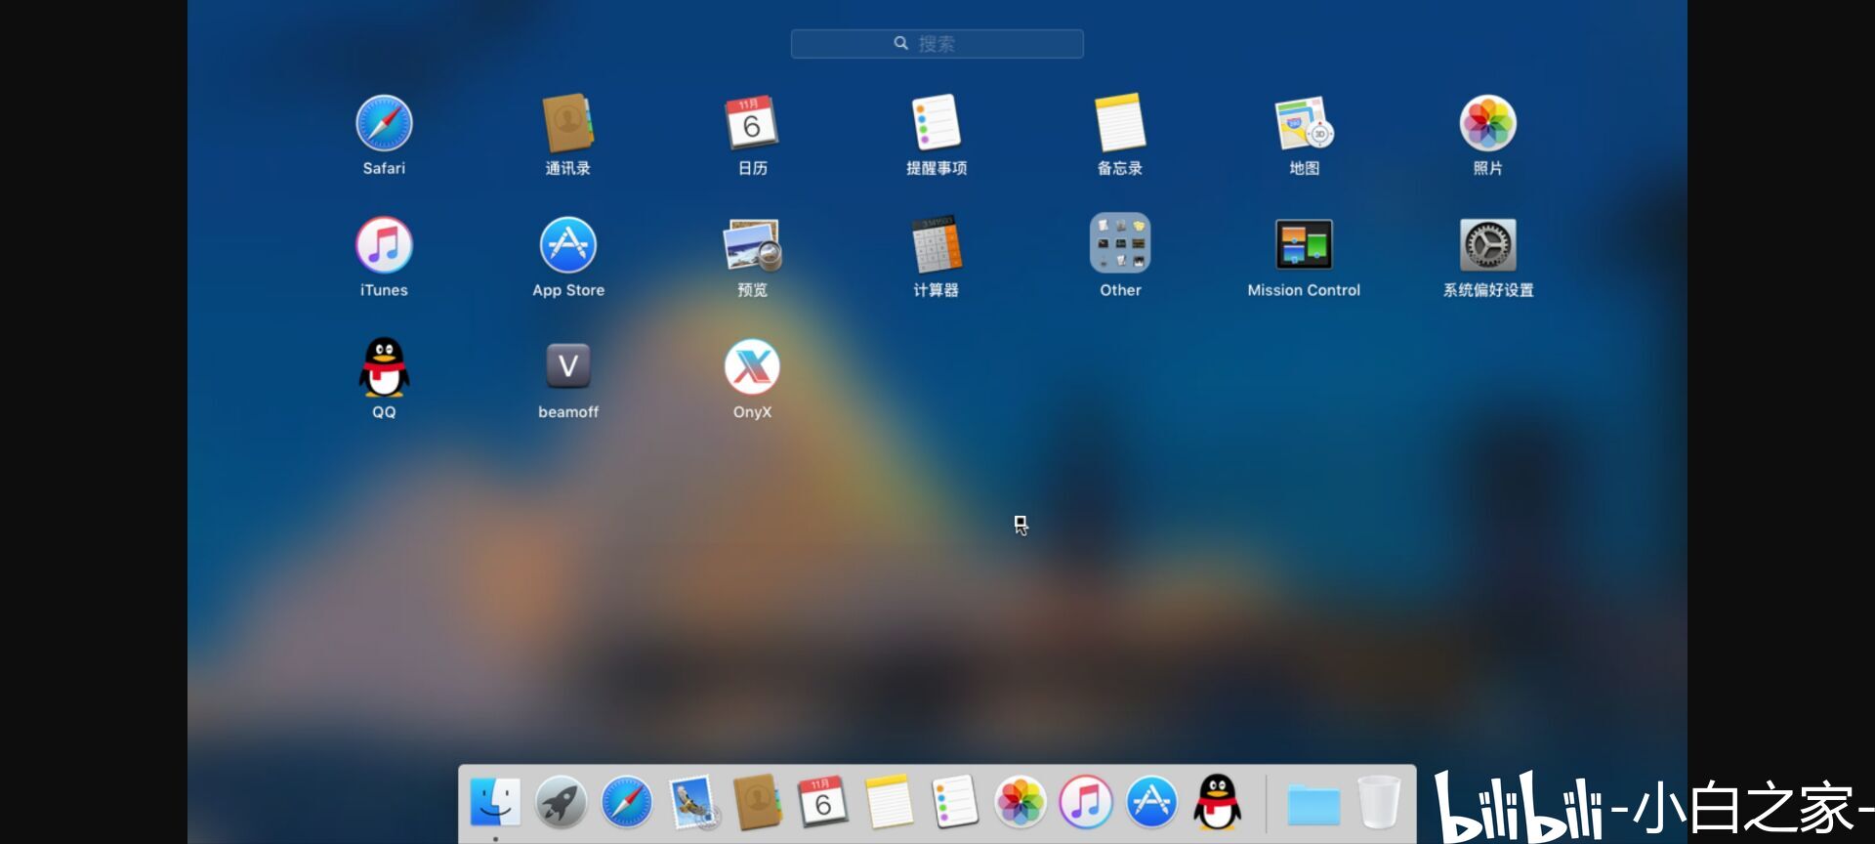
Task: Open the 照片 photos app in Launchpad
Action: coord(1487,123)
